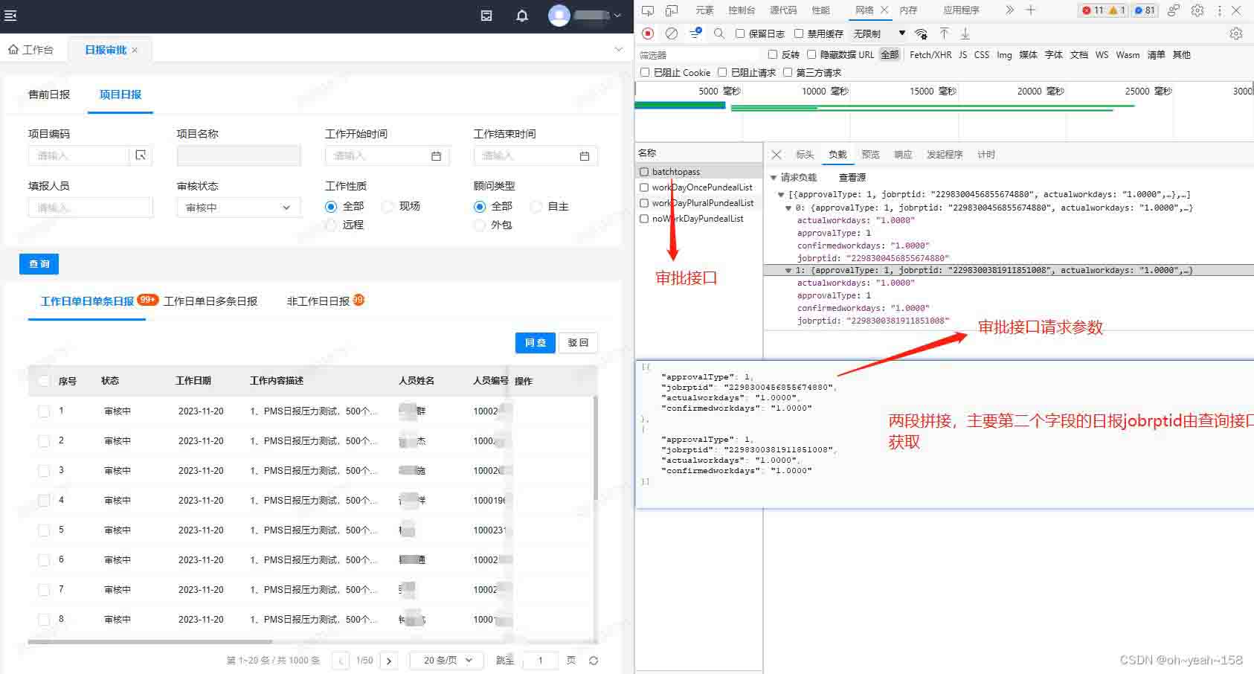Click 填报人员 input field

pos(91,208)
